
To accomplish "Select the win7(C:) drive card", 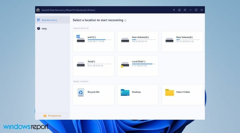I will point(94,41).
